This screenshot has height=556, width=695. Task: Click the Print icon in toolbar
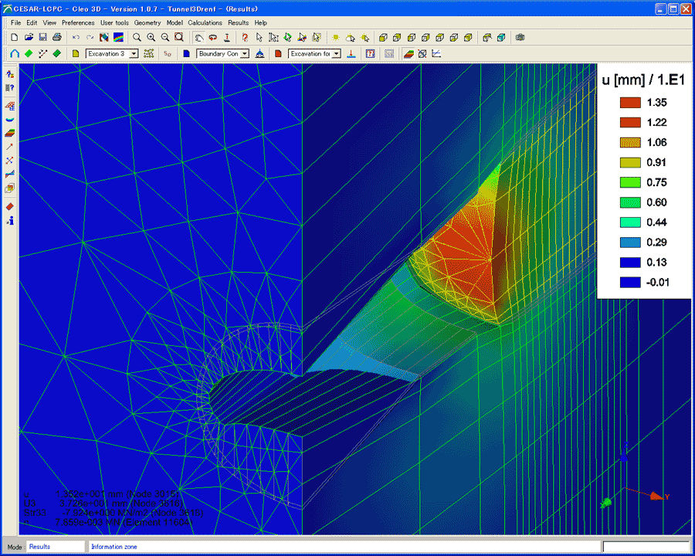[x=56, y=37]
